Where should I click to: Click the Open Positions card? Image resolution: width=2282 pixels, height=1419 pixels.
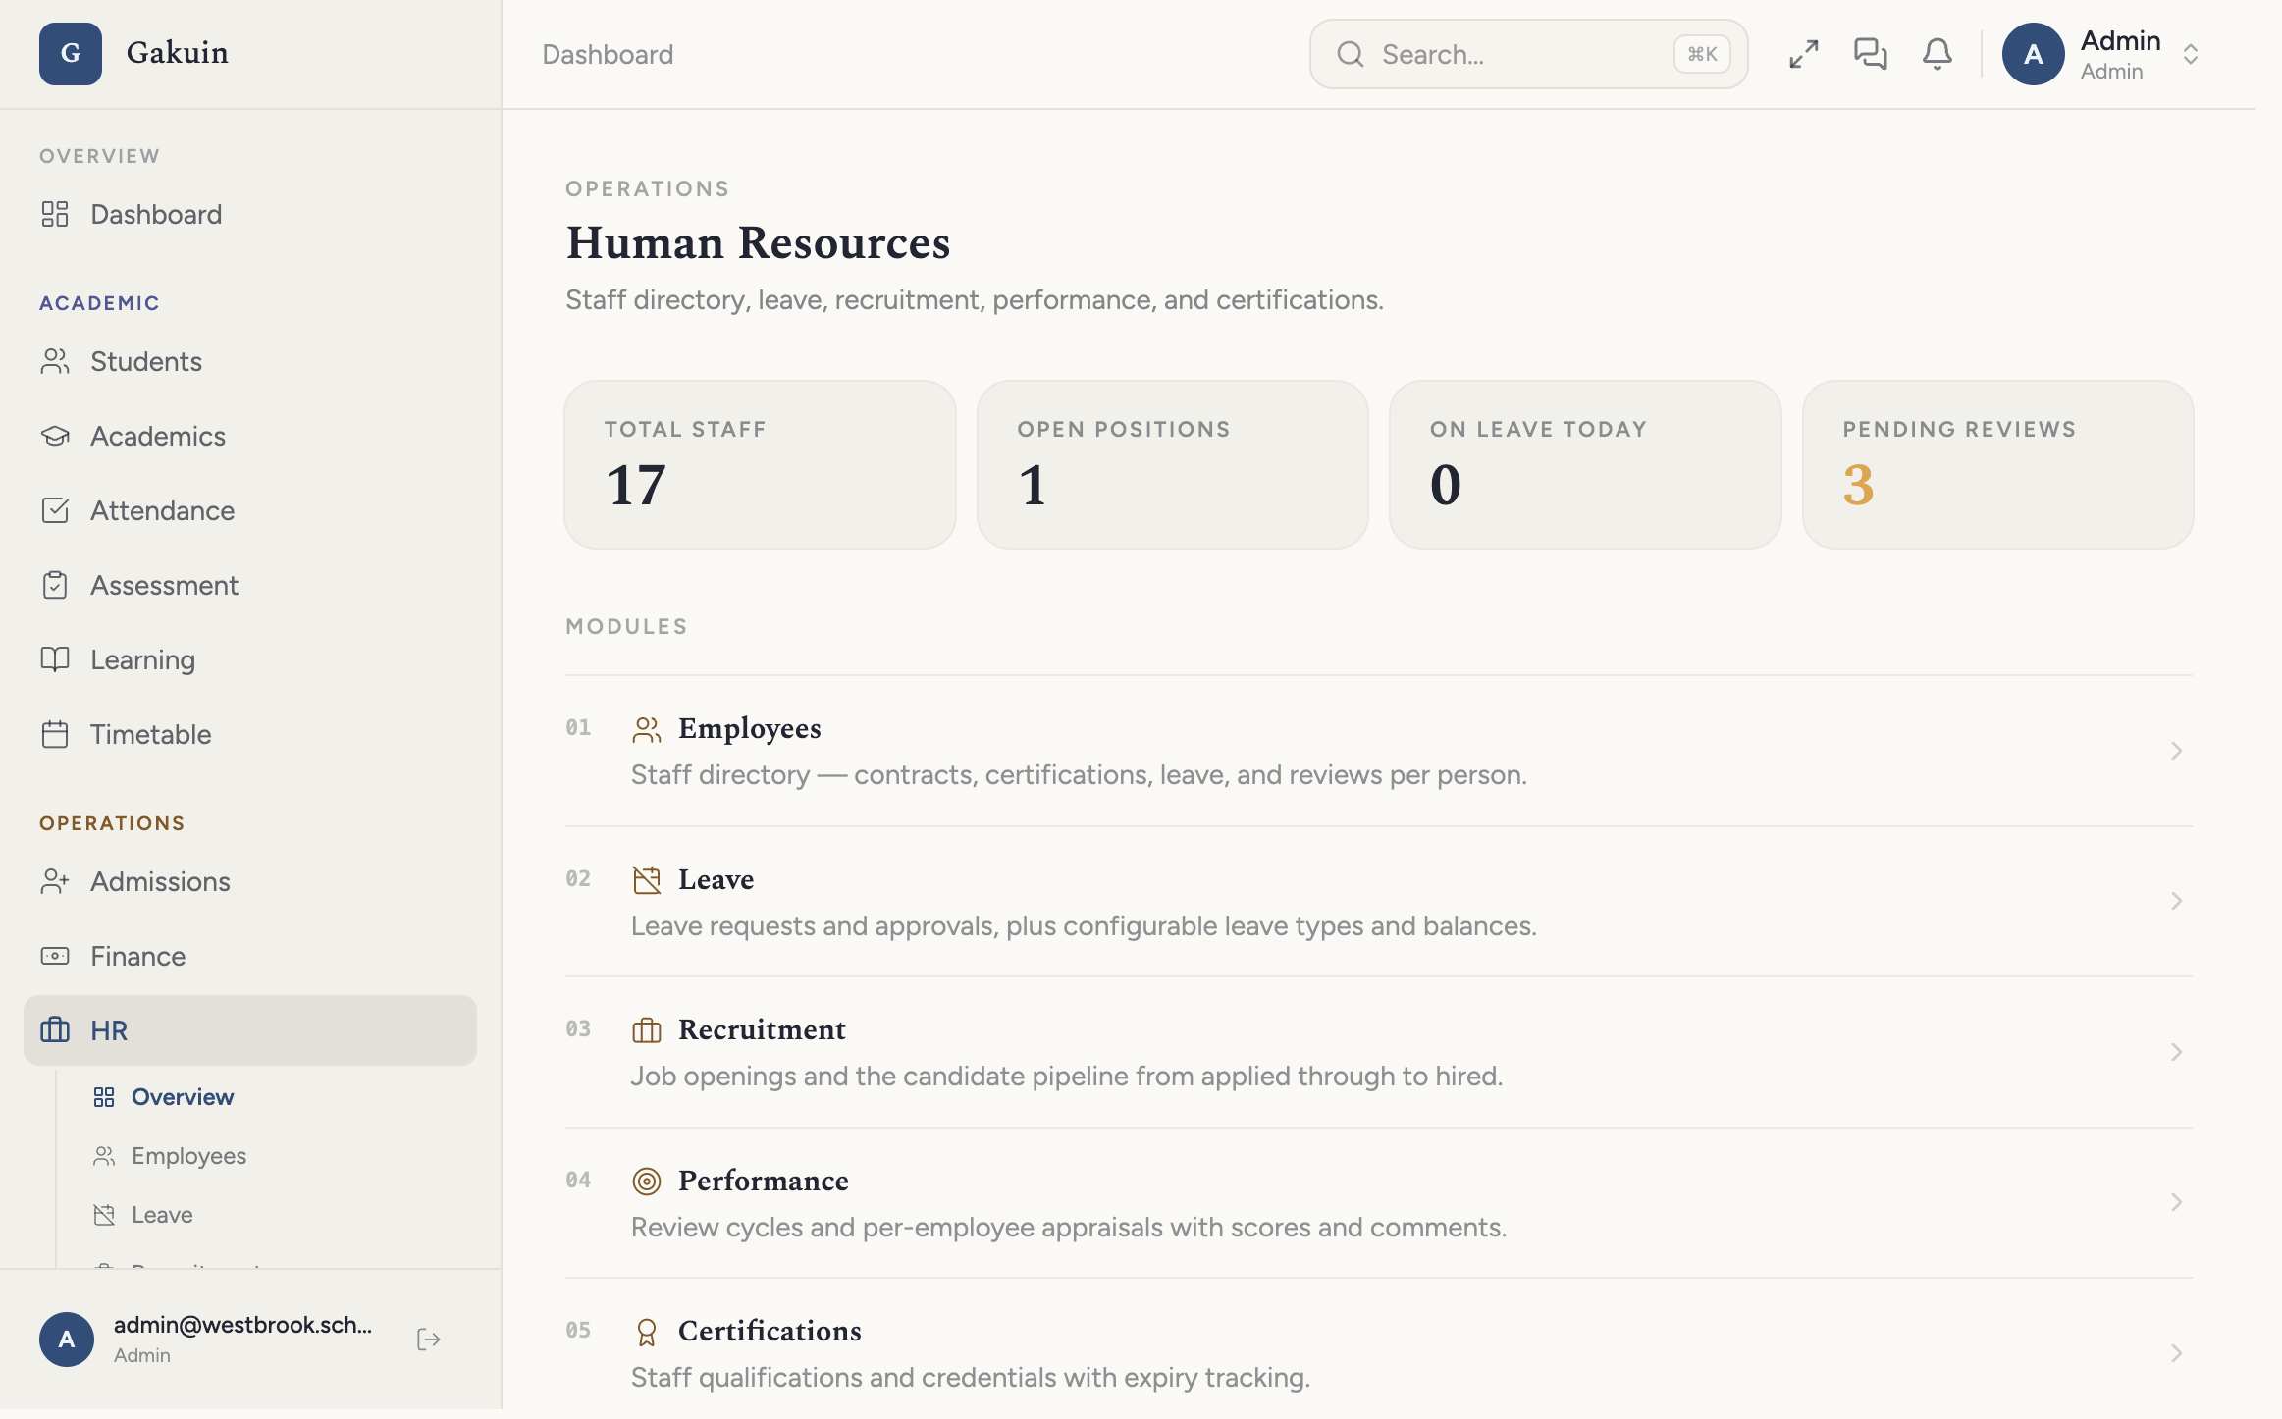coord(1173,464)
